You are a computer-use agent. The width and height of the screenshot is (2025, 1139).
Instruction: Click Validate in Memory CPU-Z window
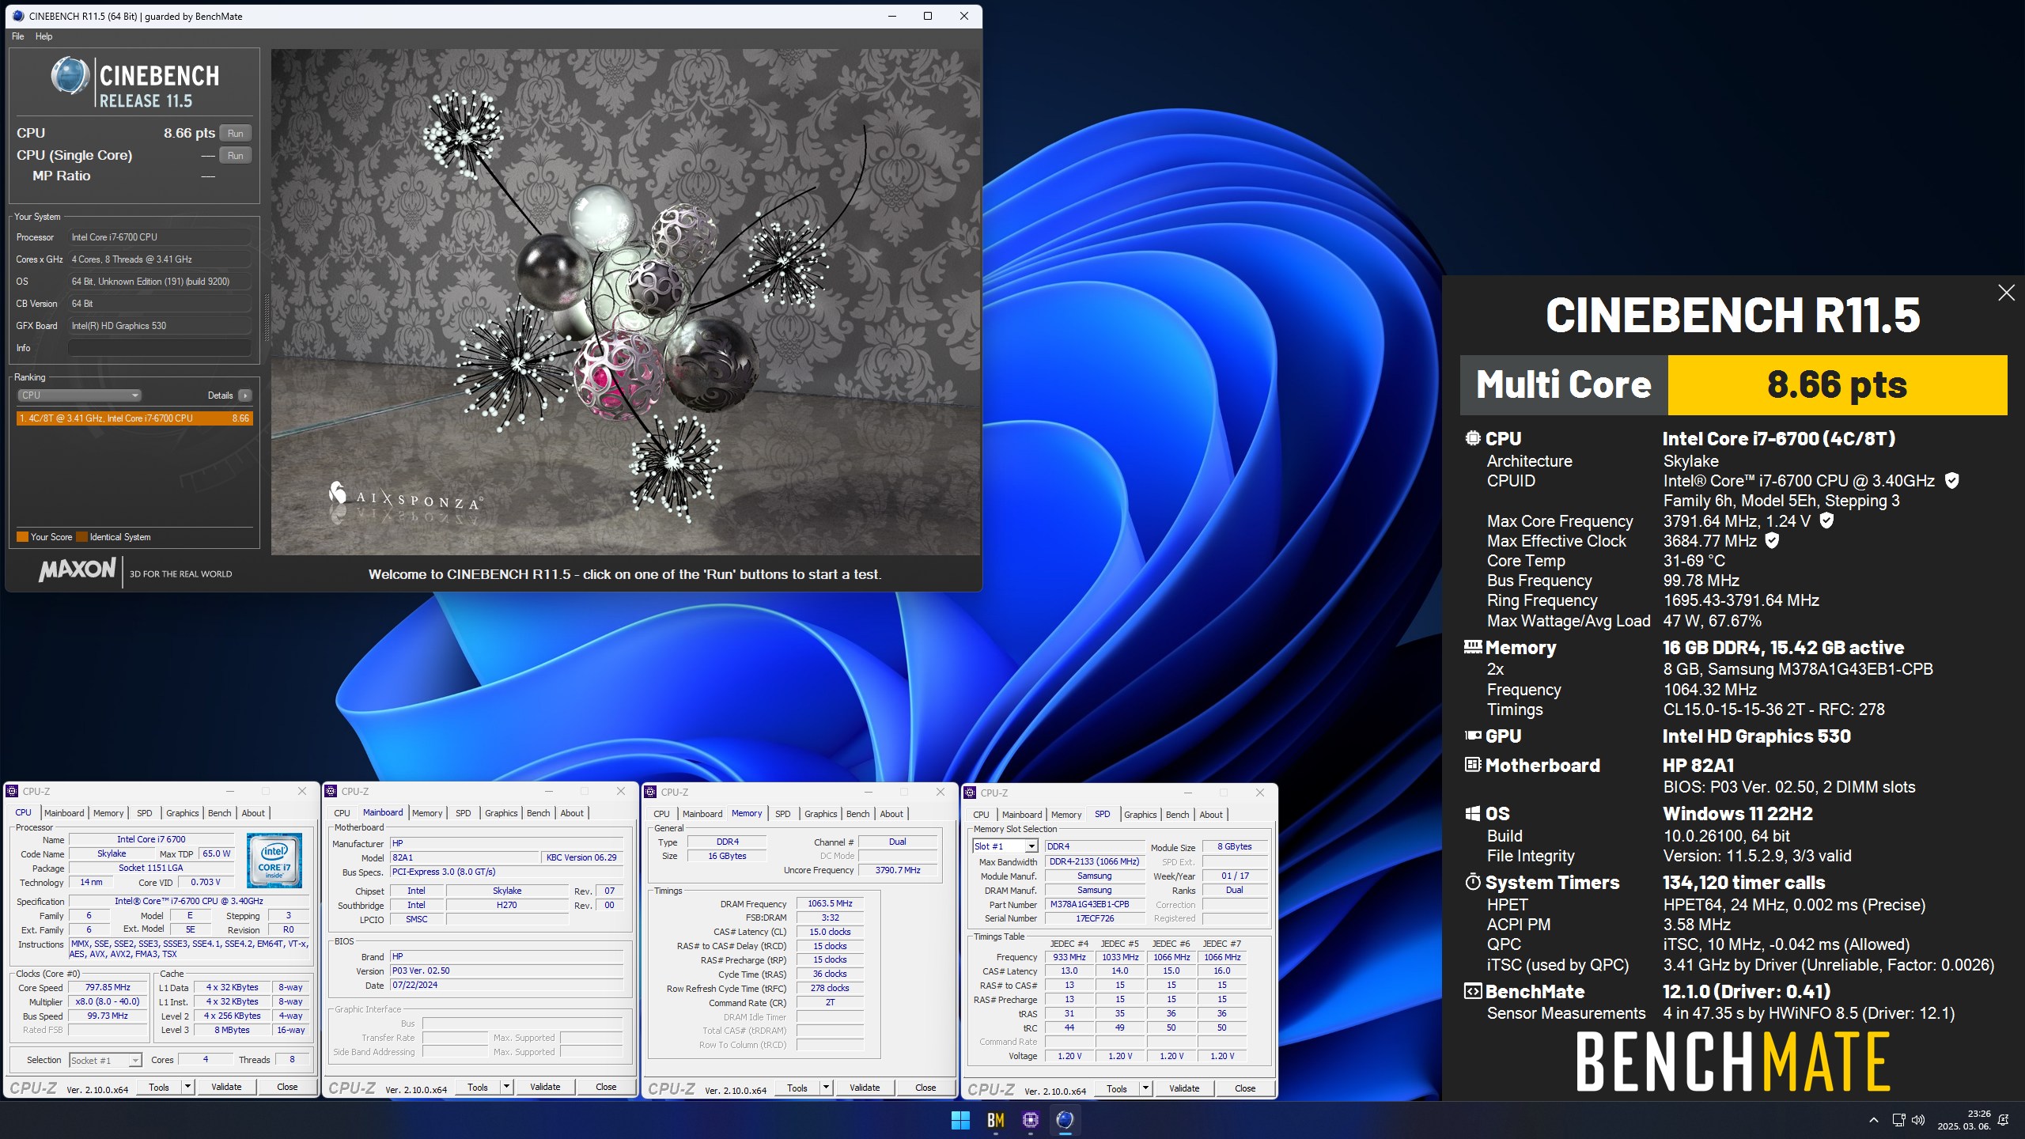865,1088
